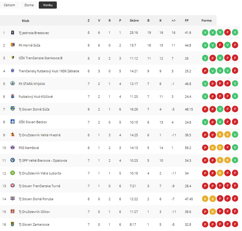Click the TJ Družstevník Vlára Ľuborča crest

coord(13,173)
